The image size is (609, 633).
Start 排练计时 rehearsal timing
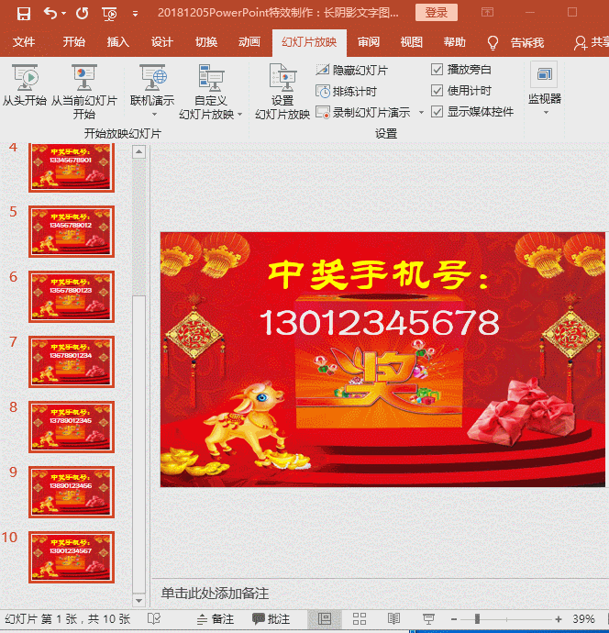346,92
